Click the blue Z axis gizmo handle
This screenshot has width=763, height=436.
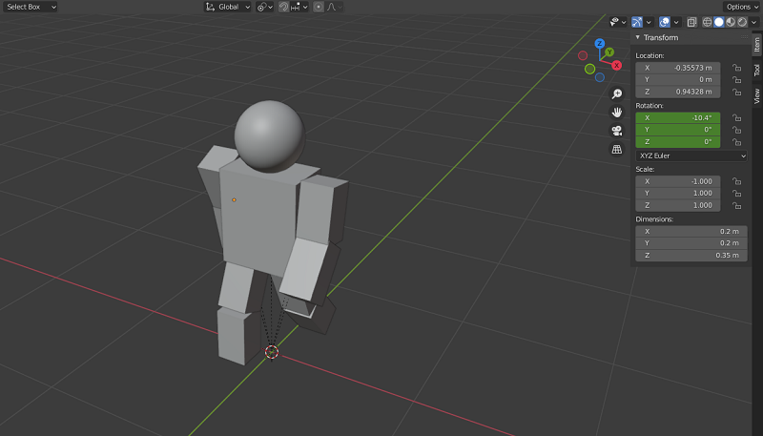coord(600,43)
